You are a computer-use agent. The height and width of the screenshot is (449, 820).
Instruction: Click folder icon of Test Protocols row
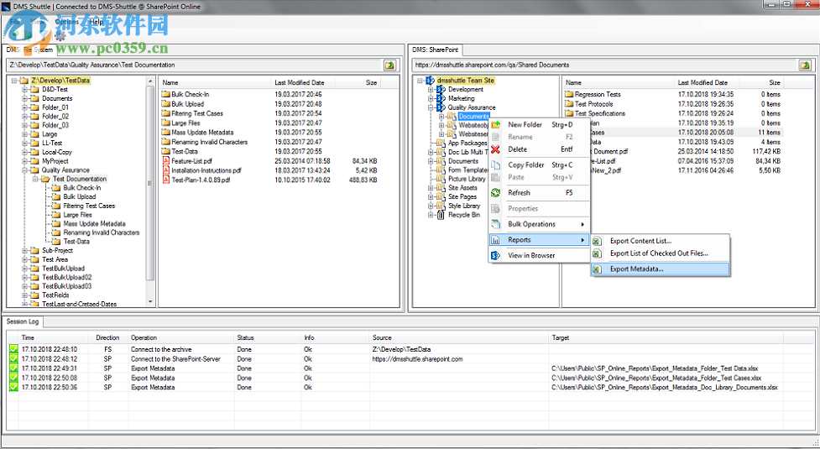[x=570, y=103]
